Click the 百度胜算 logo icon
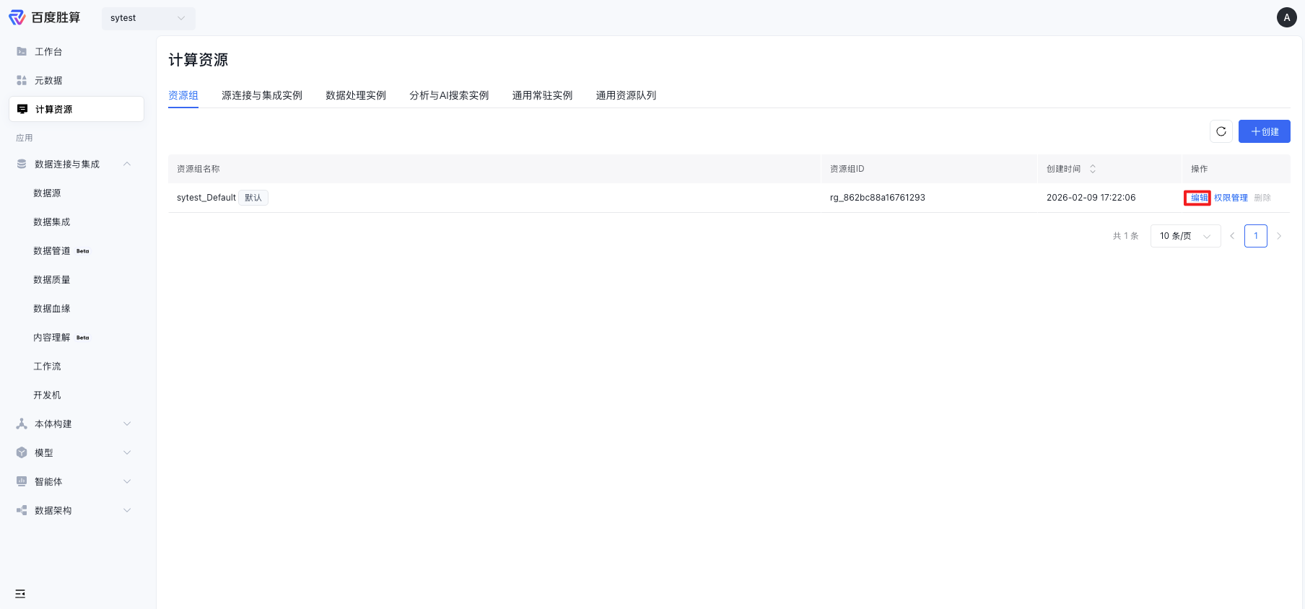This screenshot has width=1305, height=609. click(x=17, y=17)
